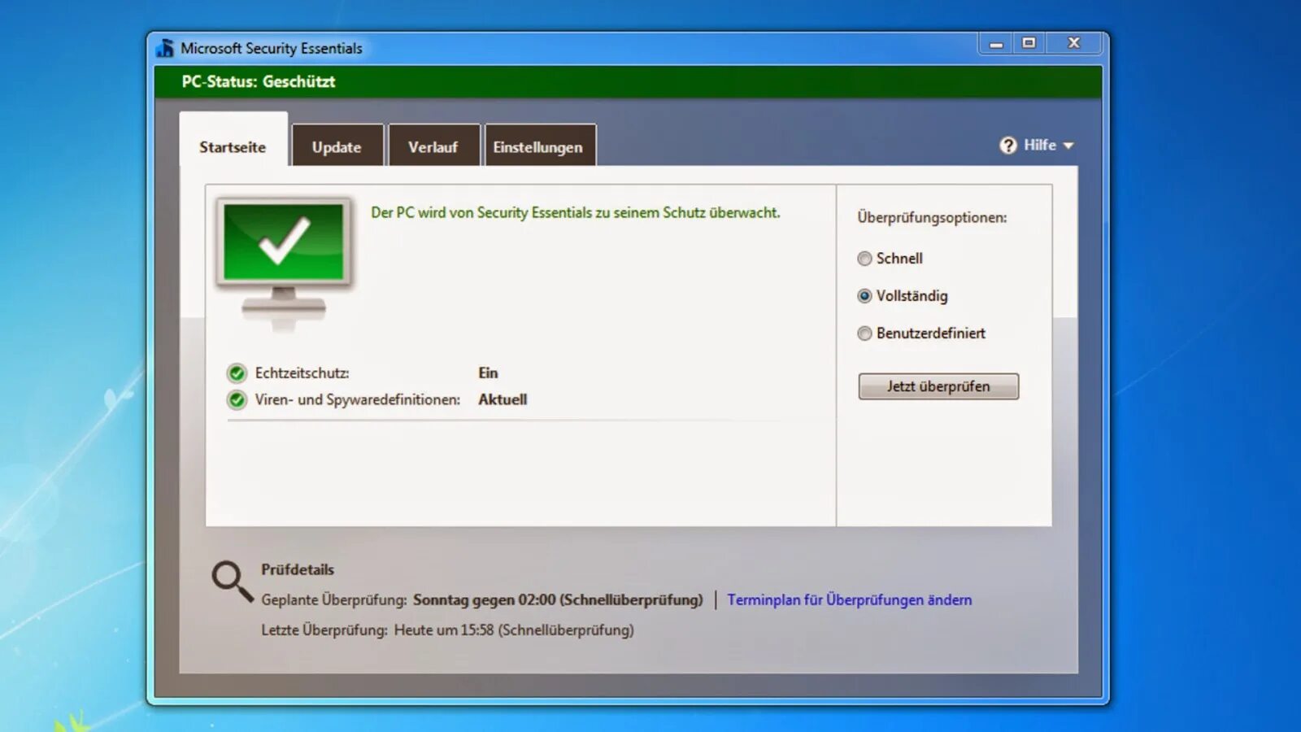Image resolution: width=1301 pixels, height=732 pixels.
Task: Switch to the Startseite tab
Action: 233,140
